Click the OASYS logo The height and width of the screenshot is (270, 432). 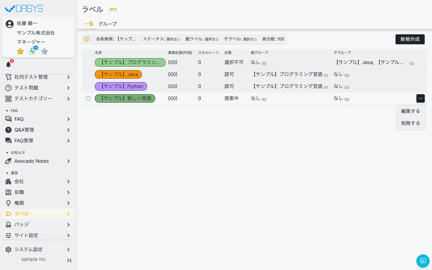24,9
